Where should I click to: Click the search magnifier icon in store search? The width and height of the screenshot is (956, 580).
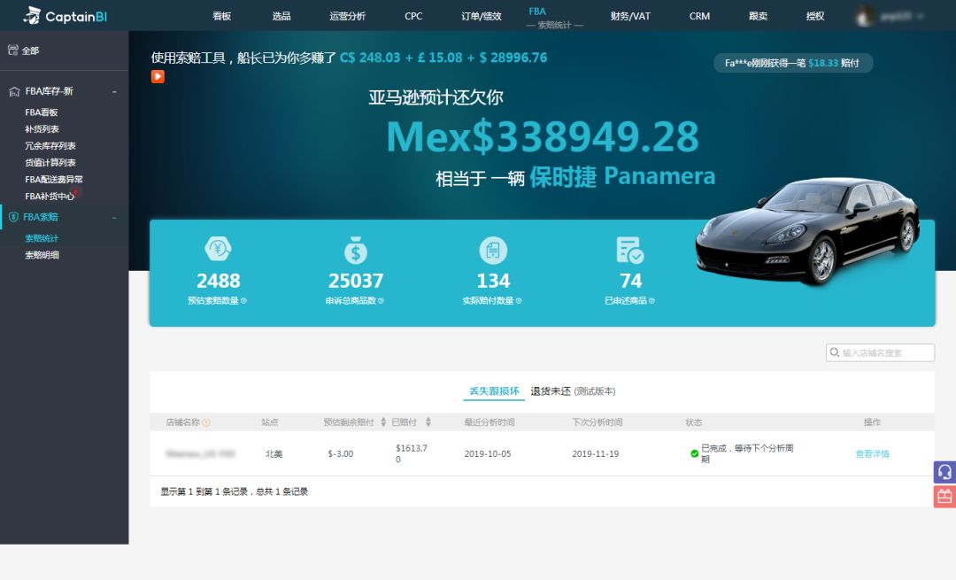pyautogui.click(x=835, y=352)
